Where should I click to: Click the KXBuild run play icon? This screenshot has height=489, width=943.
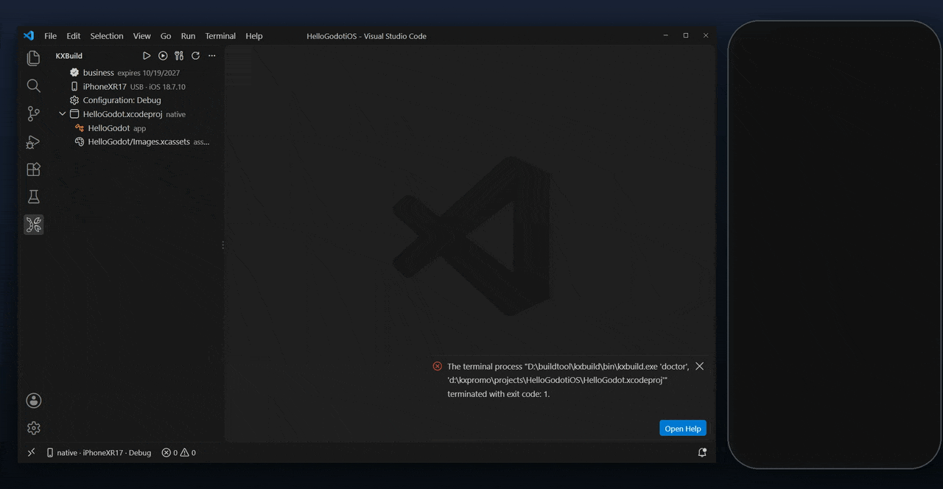[x=147, y=56]
